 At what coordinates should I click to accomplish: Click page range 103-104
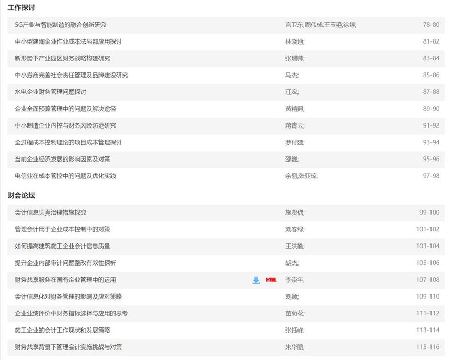(428, 246)
